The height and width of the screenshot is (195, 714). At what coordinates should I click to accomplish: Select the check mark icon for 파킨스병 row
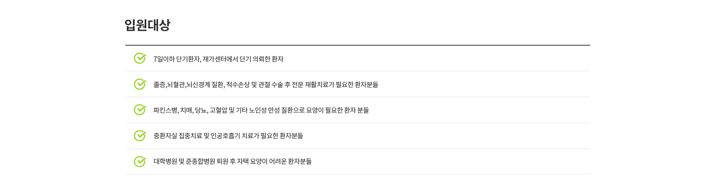click(x=140, y=110)
